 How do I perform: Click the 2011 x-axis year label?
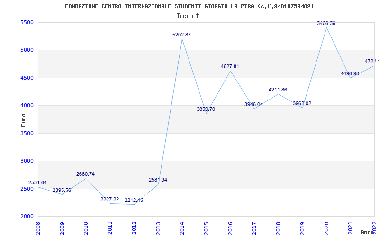tap(110, 228)
